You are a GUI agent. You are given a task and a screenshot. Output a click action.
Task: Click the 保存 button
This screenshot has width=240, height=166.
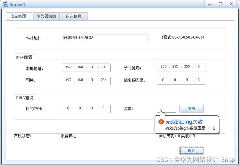pos(192,151)
